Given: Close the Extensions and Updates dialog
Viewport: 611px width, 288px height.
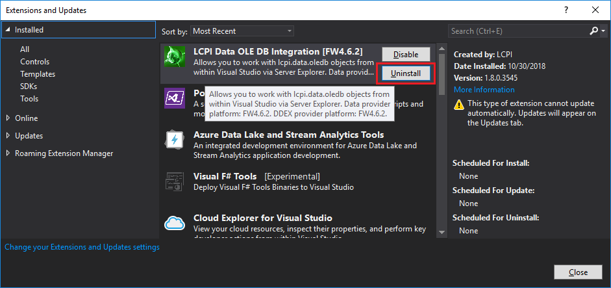Looking at the screenshot, I should pos(578,272).
